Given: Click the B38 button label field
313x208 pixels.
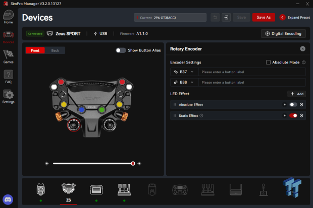Looking at the screenshot, I should tap(252, 82).
